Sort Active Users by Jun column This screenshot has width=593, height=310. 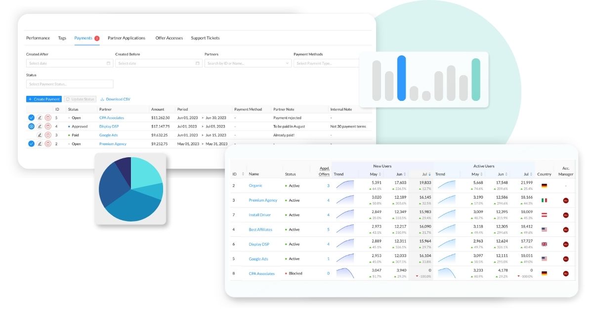click(506, 174)
